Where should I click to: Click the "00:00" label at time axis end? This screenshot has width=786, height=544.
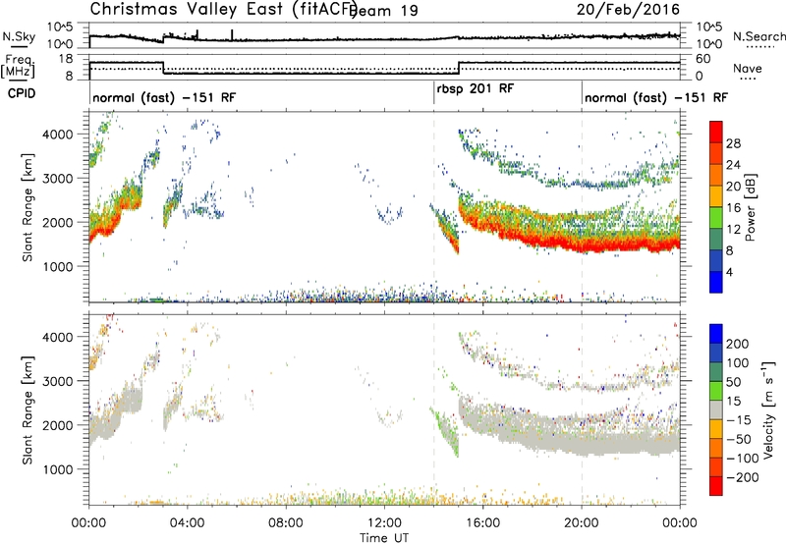pyautogui.click(x=680, y=523)
